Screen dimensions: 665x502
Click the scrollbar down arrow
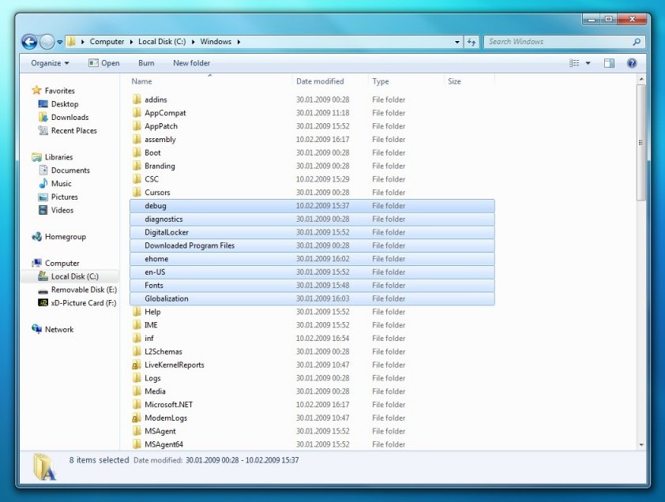(x=641, y=444)
